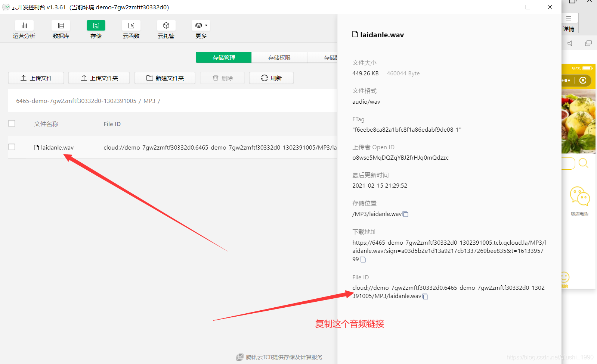597x364 pixels.
Task: Click the hamburger 详情 icon in background window
Action: (569, 18)
